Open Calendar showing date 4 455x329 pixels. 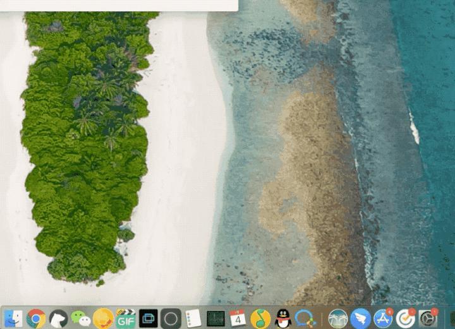pos(238,318)
